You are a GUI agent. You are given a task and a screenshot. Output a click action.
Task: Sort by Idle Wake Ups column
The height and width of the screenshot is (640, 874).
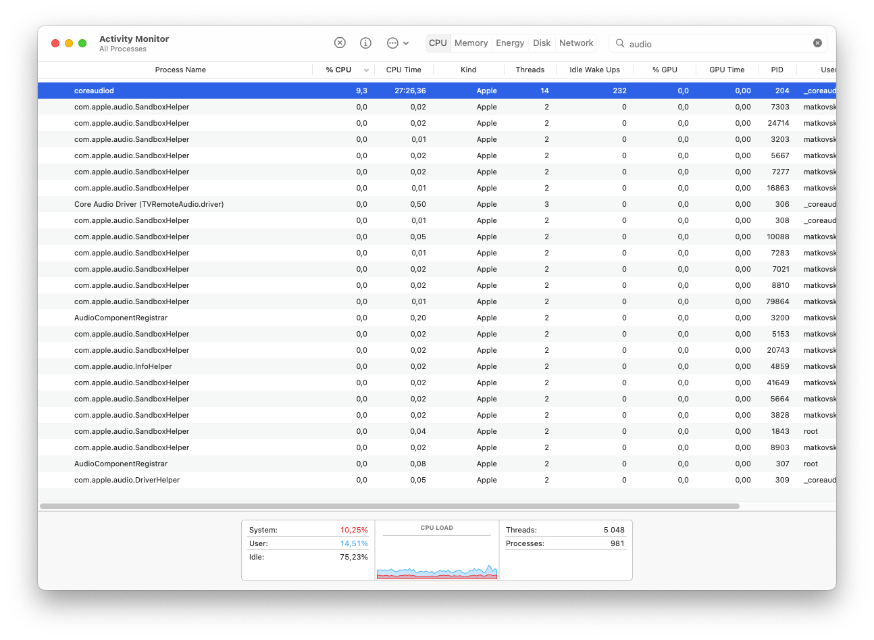[x=594, y=70]
